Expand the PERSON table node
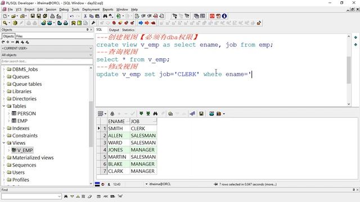 [x=9, y=113]
